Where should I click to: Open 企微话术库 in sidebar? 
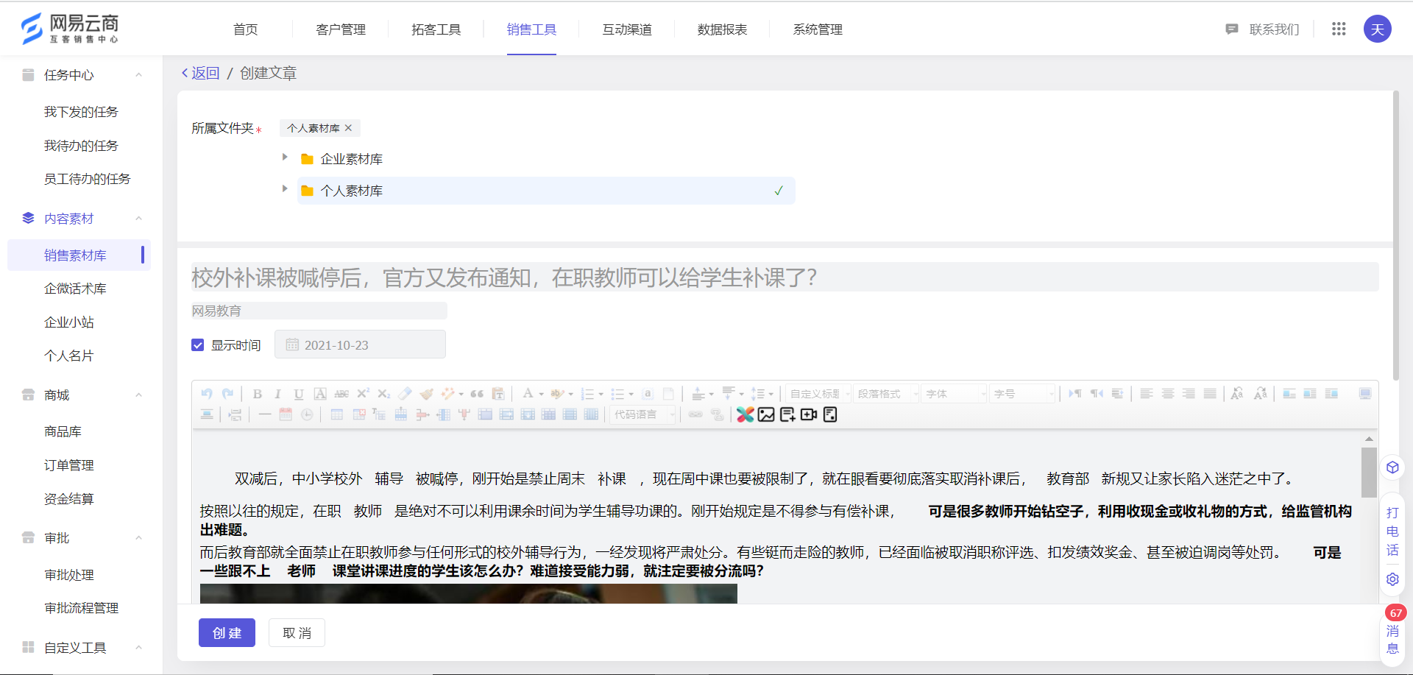click(75, 289)
